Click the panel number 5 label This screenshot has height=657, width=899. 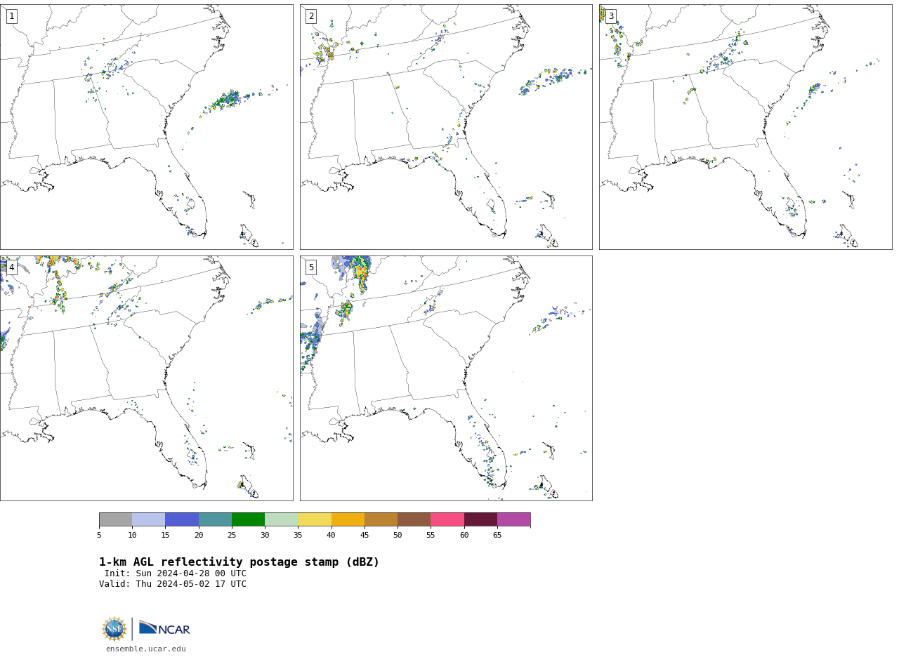click(311, 267)
